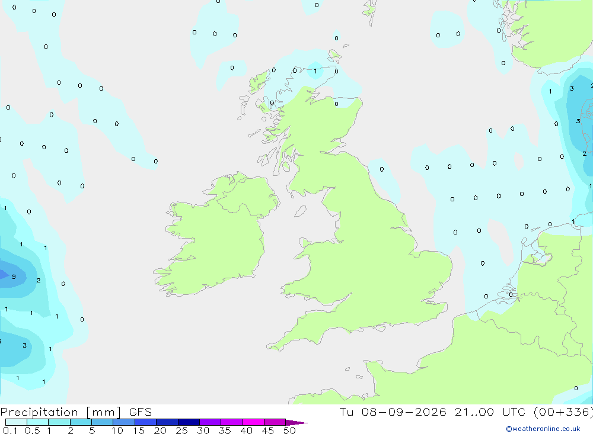Viewport: 593px width, 434px height.
Task: Select the 0.5–1 mm legend color swatch
Action: point(38,422)
